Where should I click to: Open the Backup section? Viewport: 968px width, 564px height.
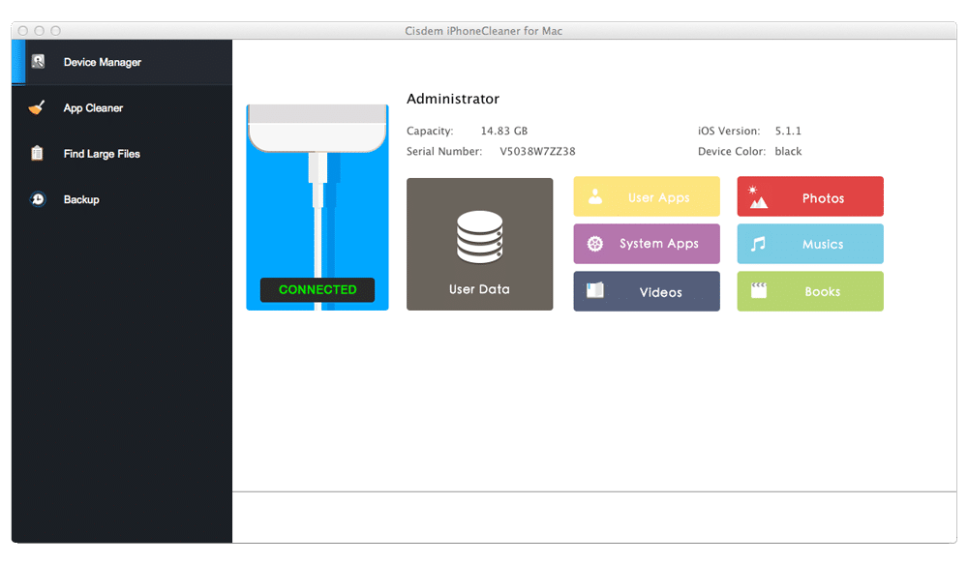(122, 199)
